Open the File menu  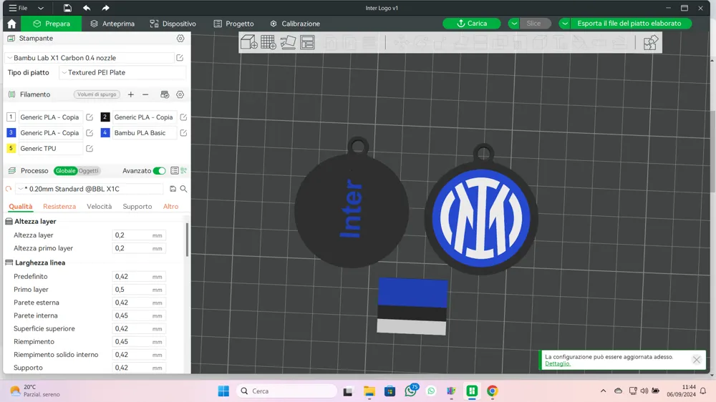click(19, 8)
